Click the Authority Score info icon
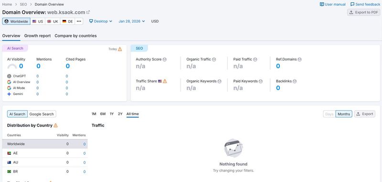The image size is (382, 182). (164, 59)
